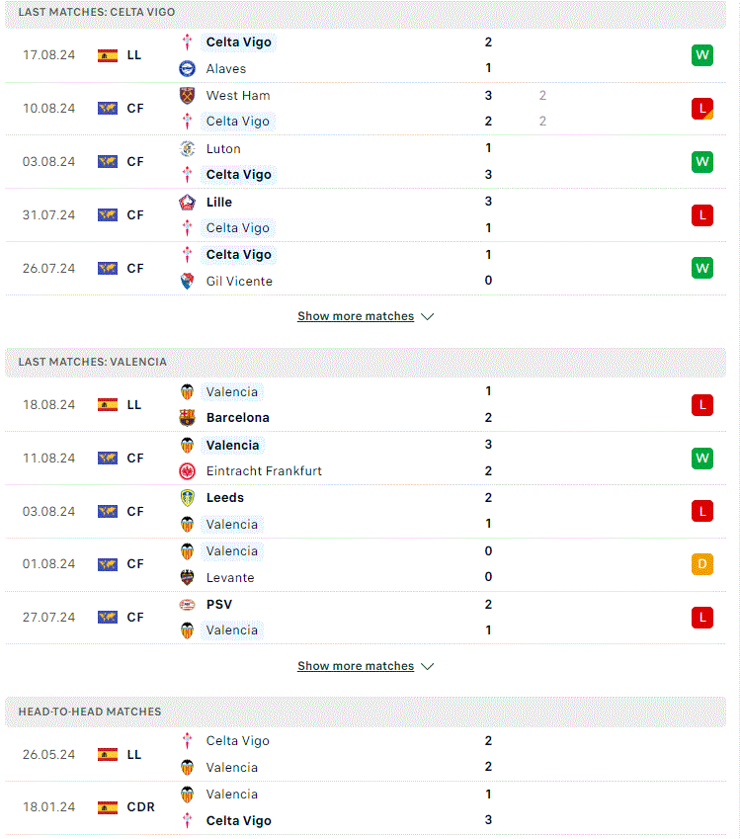The height and width of the screenshot is (839, 740).
Task: Click the W badge for Luton match
Action: point(702,162)
